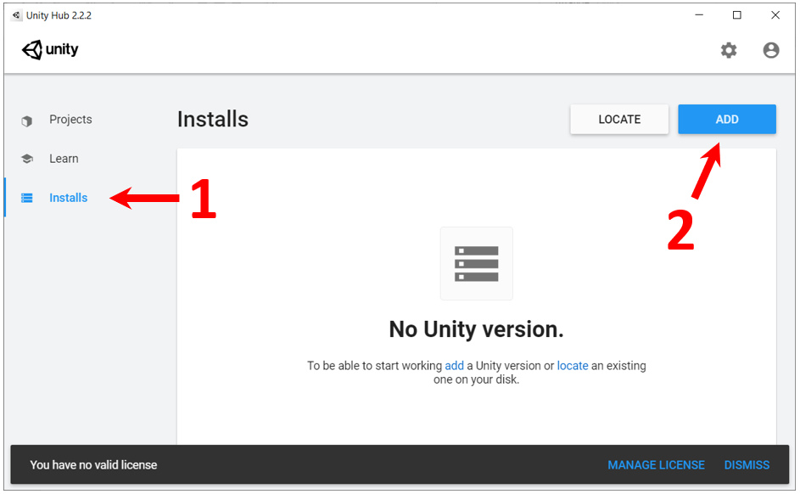Click the Unity Hub title bar icon
800x494 pixels.
[x=16, y=14]
